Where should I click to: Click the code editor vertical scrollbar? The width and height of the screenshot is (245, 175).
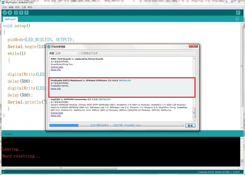[x=242, y=66]
